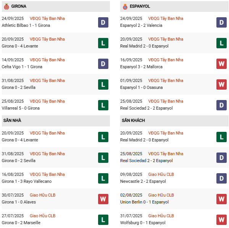The width and height of the screenshot is (229, 228).
Task: Open Giao Hữu CLB link for Union Berlin match
Action: coord(161,195)
